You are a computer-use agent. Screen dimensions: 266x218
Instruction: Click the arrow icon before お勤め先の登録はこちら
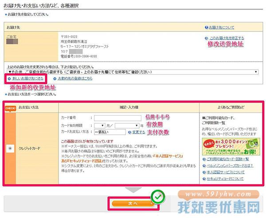55,78
